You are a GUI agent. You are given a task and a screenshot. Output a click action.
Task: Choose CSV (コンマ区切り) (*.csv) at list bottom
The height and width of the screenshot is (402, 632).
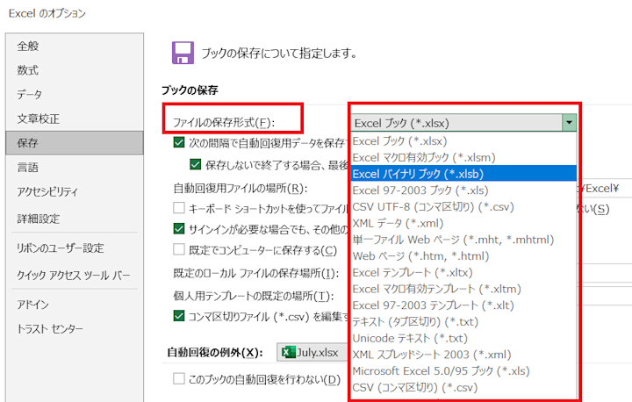463,387
